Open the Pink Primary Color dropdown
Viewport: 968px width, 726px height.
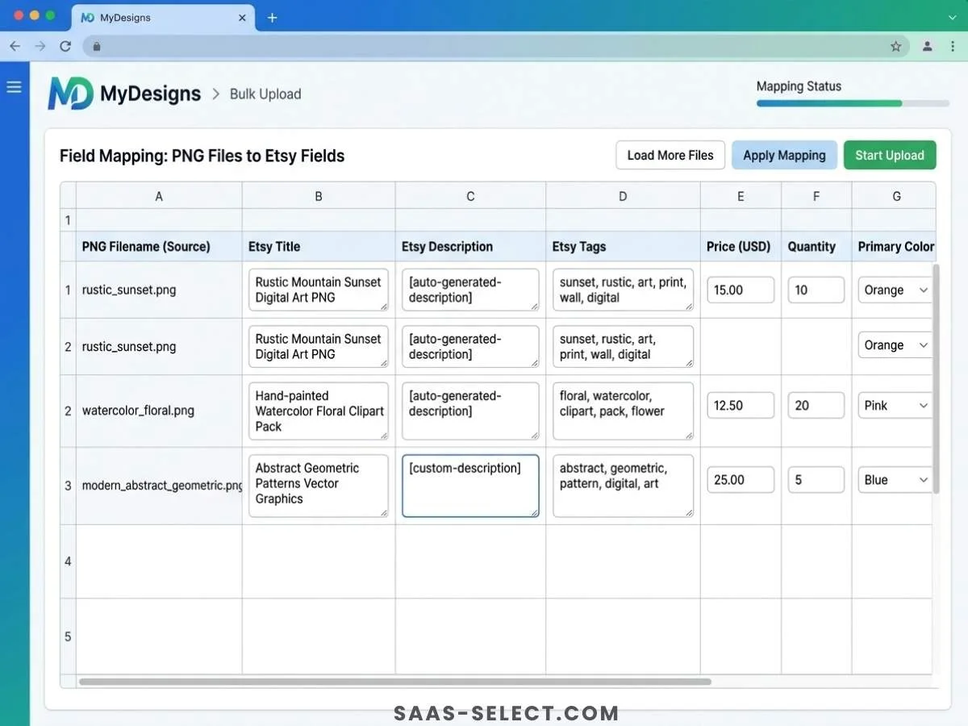tap(895, 406)
